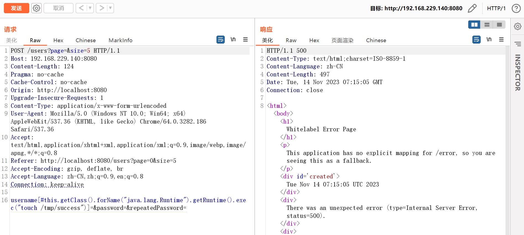This screenshot has height=235, width=524.
Task: Click the POST /users request line
Action: [x=65, y=51]
